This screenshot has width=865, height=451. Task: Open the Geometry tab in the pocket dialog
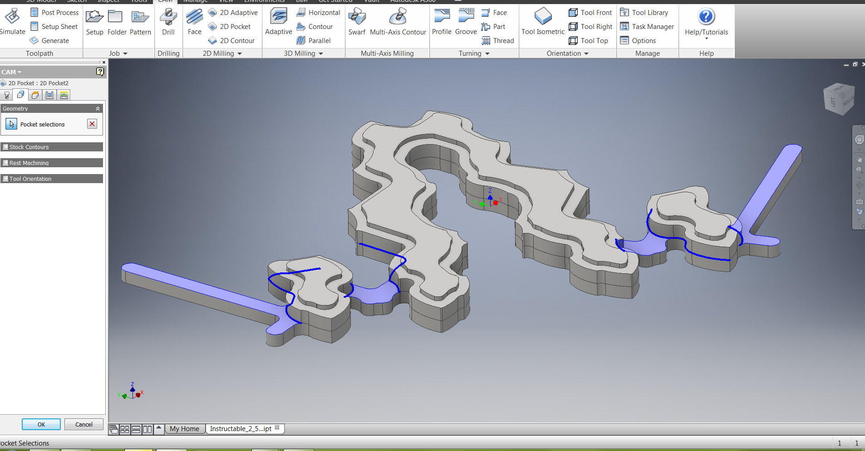click(x=20, y=95)
